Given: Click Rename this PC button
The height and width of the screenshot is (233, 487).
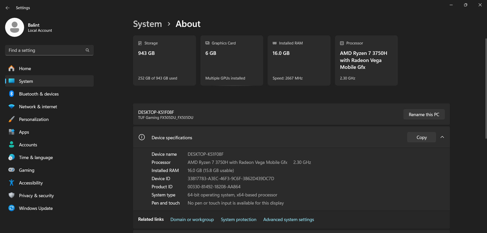Looking at the screenshot, I should tap(424, 114).
